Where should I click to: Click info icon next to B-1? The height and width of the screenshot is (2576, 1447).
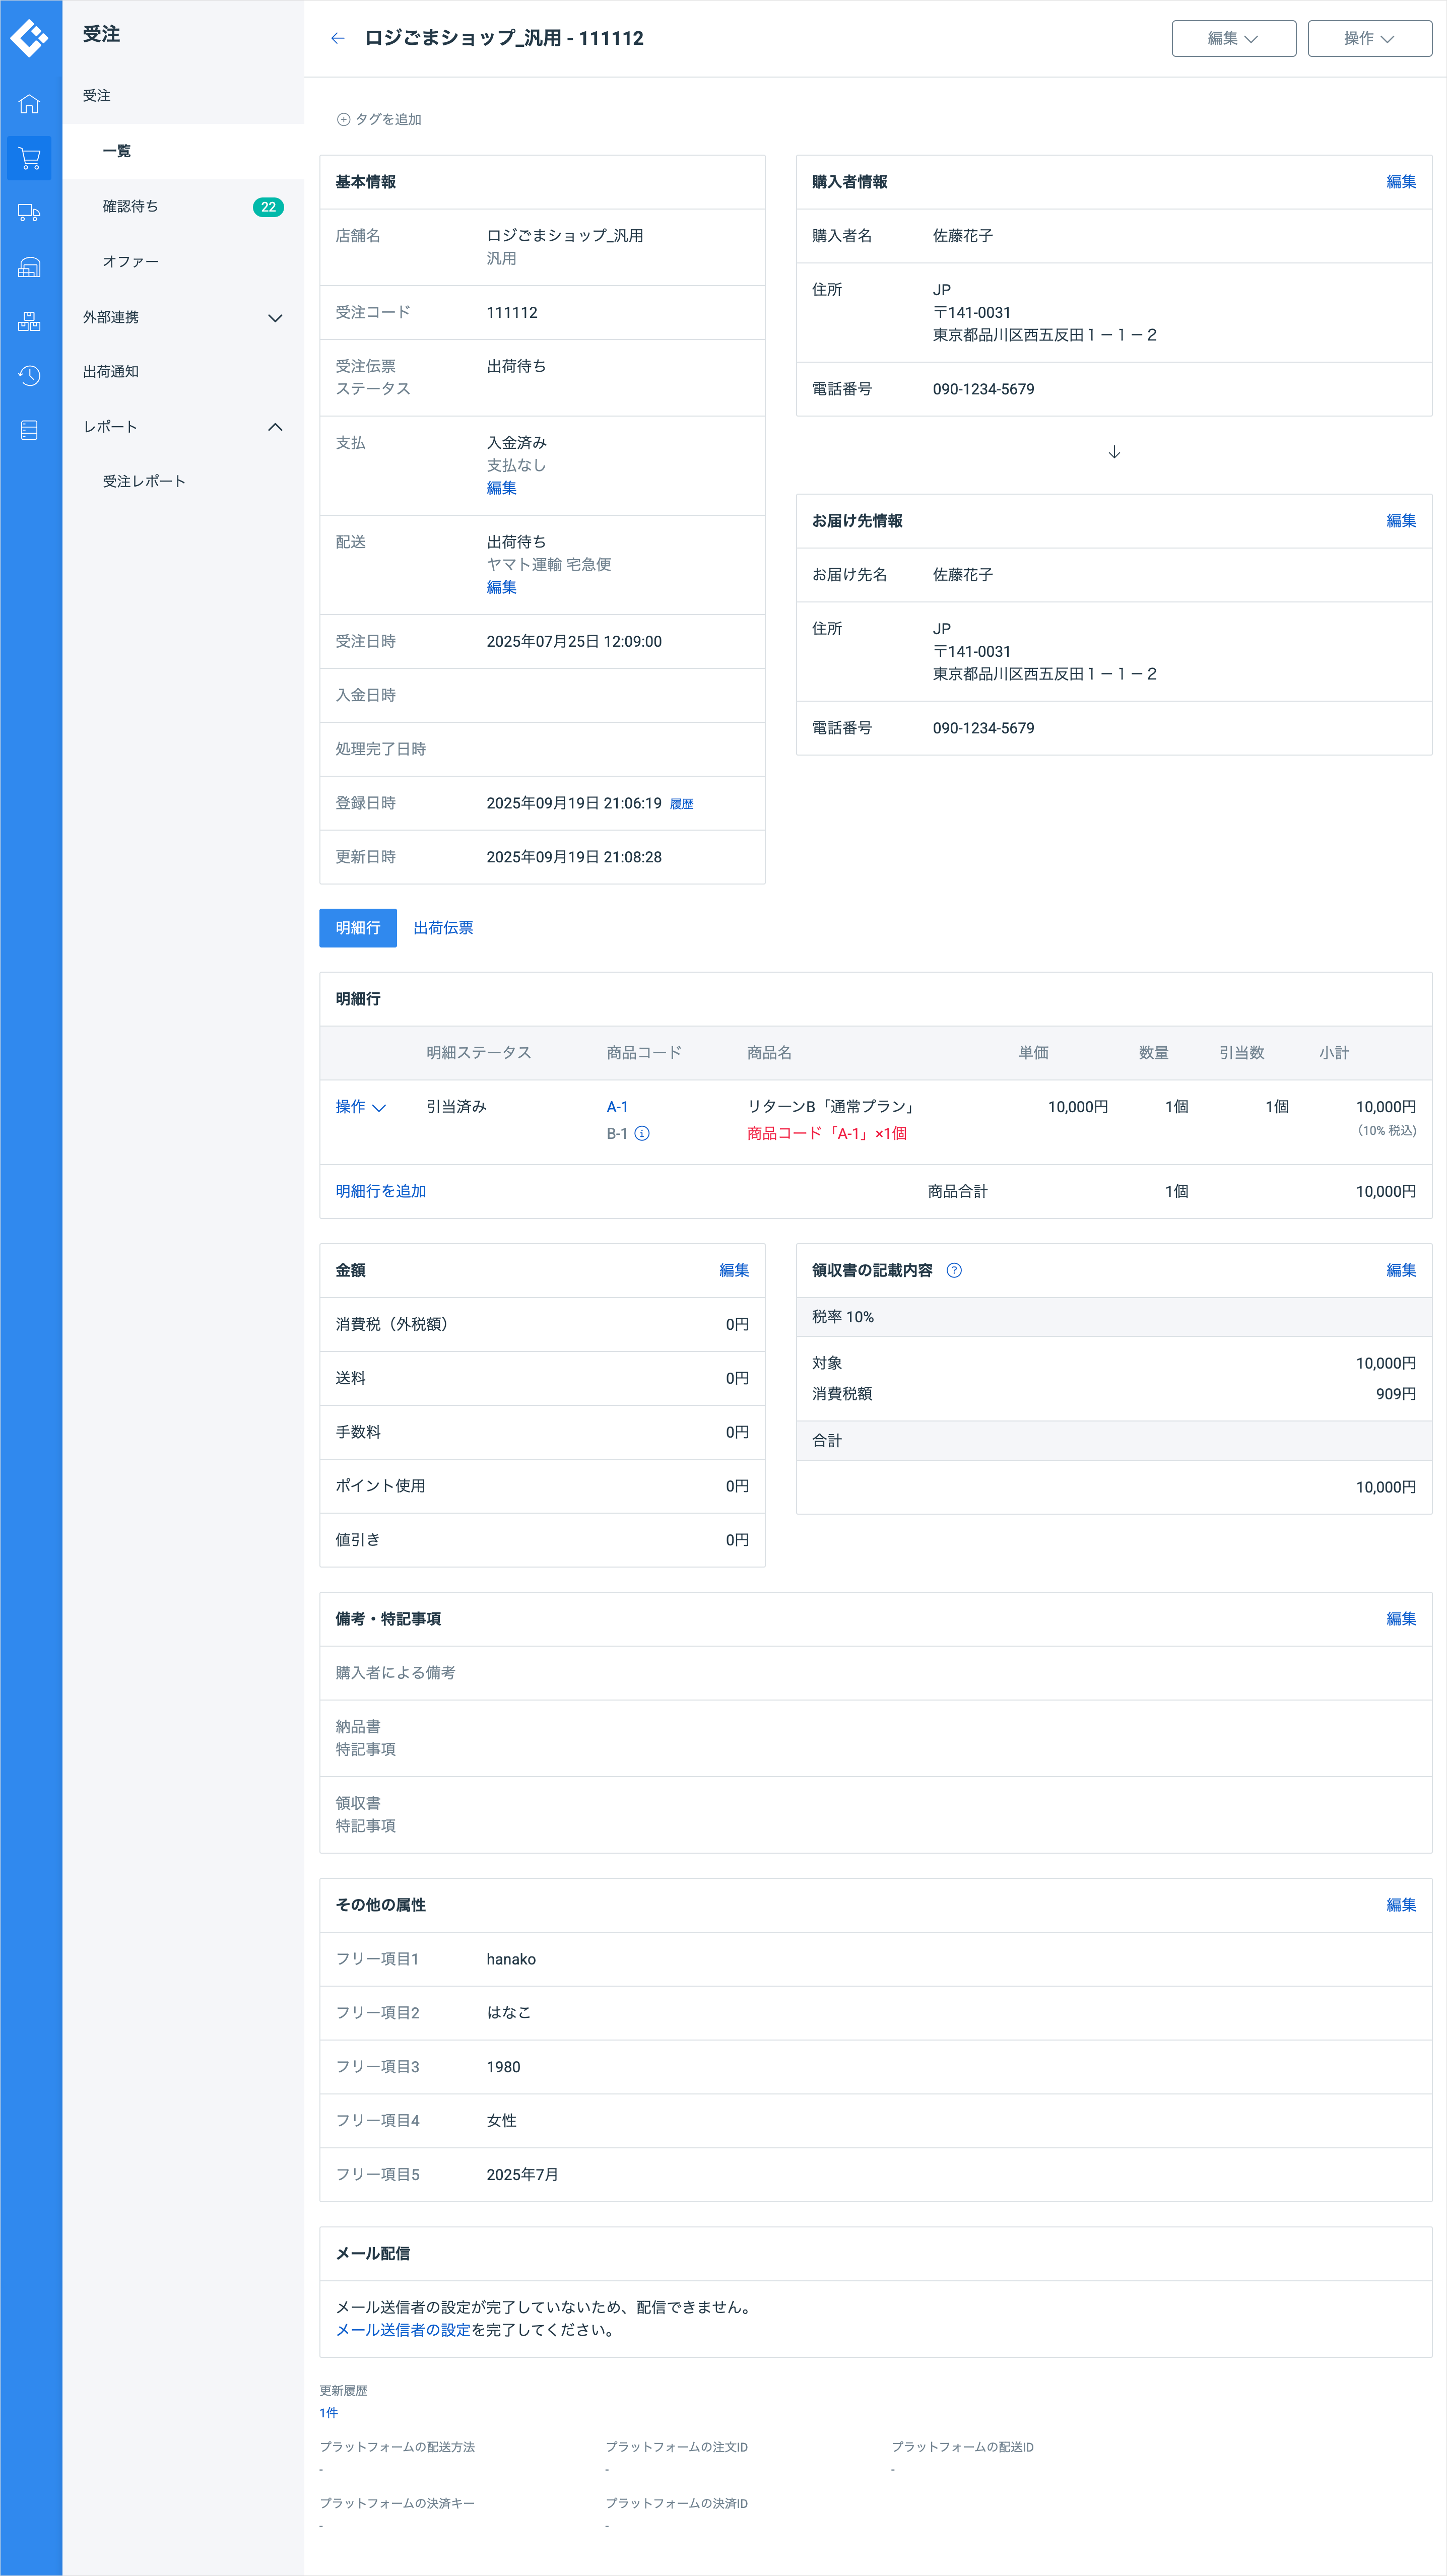[x=642, y=1133]
